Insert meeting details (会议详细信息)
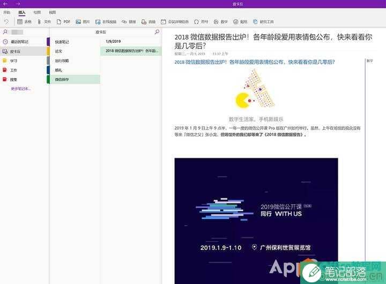Viewport: 386px width, 284px height. (x=175, y=22)
